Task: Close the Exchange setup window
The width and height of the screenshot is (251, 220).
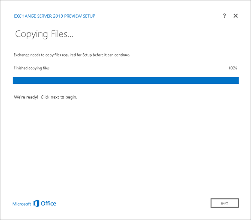Action: pyautogui.click(x=235, y=16)
